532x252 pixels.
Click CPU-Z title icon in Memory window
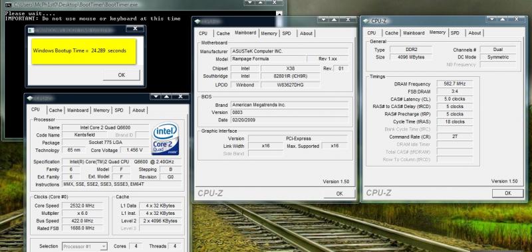tap(366, 21)
